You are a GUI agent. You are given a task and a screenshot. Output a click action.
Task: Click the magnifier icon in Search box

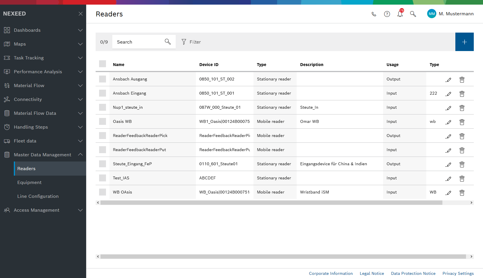point(168,42)
